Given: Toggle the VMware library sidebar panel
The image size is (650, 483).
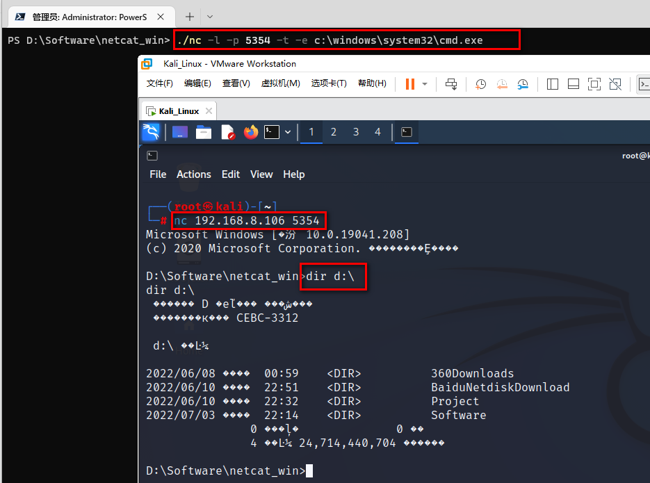Looking at the screenshot, I should tap(553, 84).
